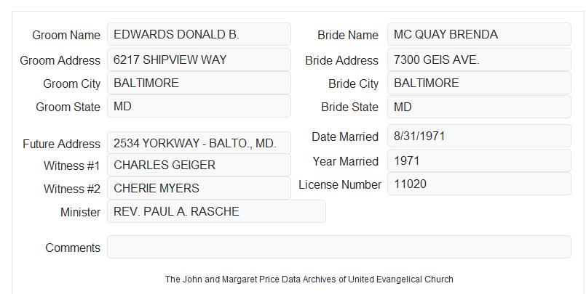The image size is (586, 294).
Task: Click the License Number label
Action: click(x=340, y=184)
